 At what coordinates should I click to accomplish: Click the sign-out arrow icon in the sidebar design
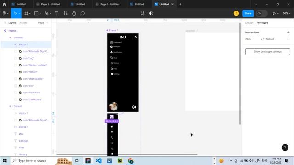134,107
